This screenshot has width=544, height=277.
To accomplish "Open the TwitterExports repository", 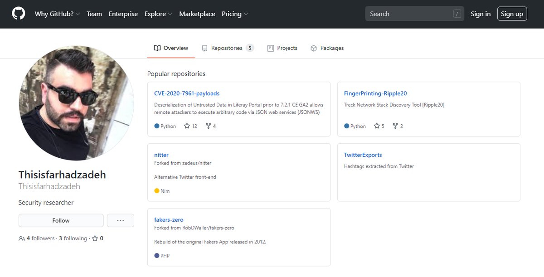I will tap(363, 155).
